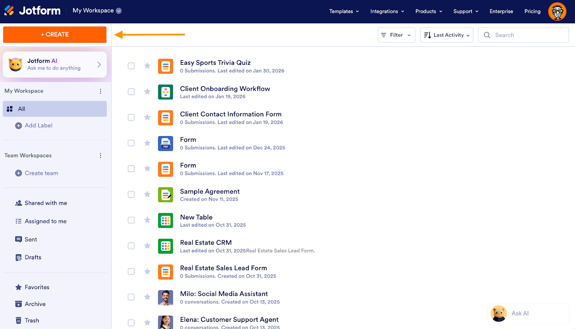Open the Jotform AI assistant panel

(x=54, y=64)
